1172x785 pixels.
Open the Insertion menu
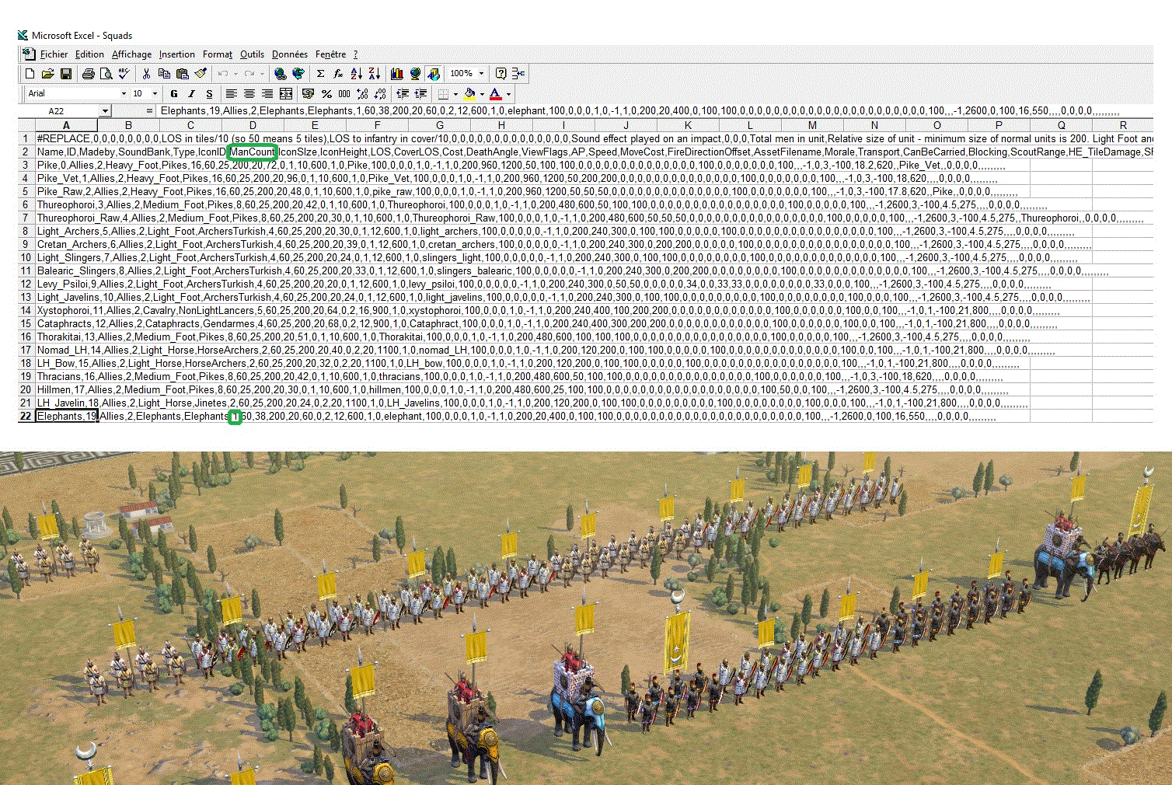pyautogui.click(x=177, y=54)
